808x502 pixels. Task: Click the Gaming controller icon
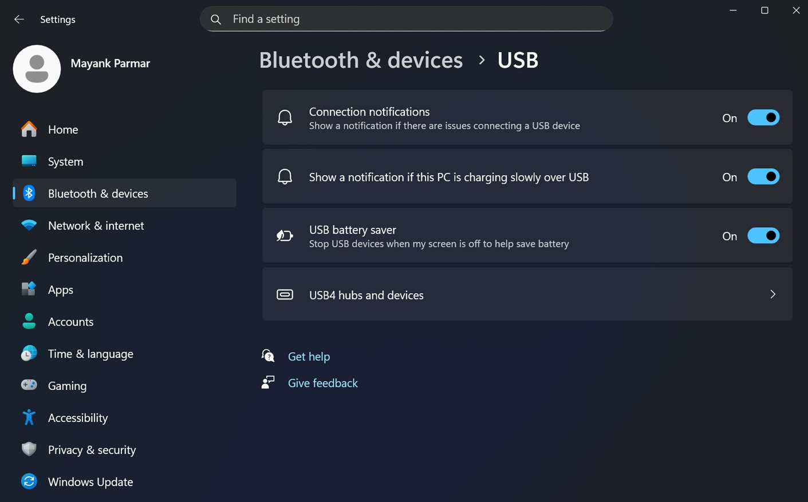click(x=29, y=386)
